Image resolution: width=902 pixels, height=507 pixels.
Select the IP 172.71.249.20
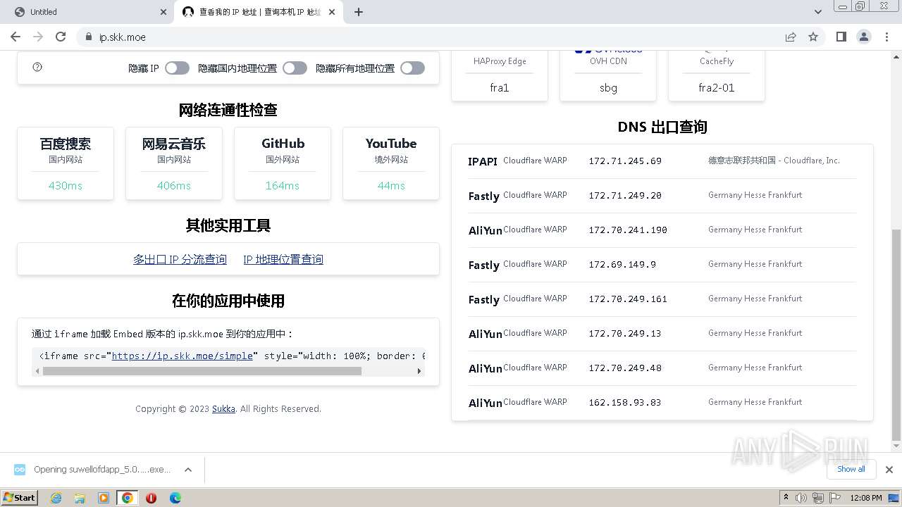[x=625, y=196]
